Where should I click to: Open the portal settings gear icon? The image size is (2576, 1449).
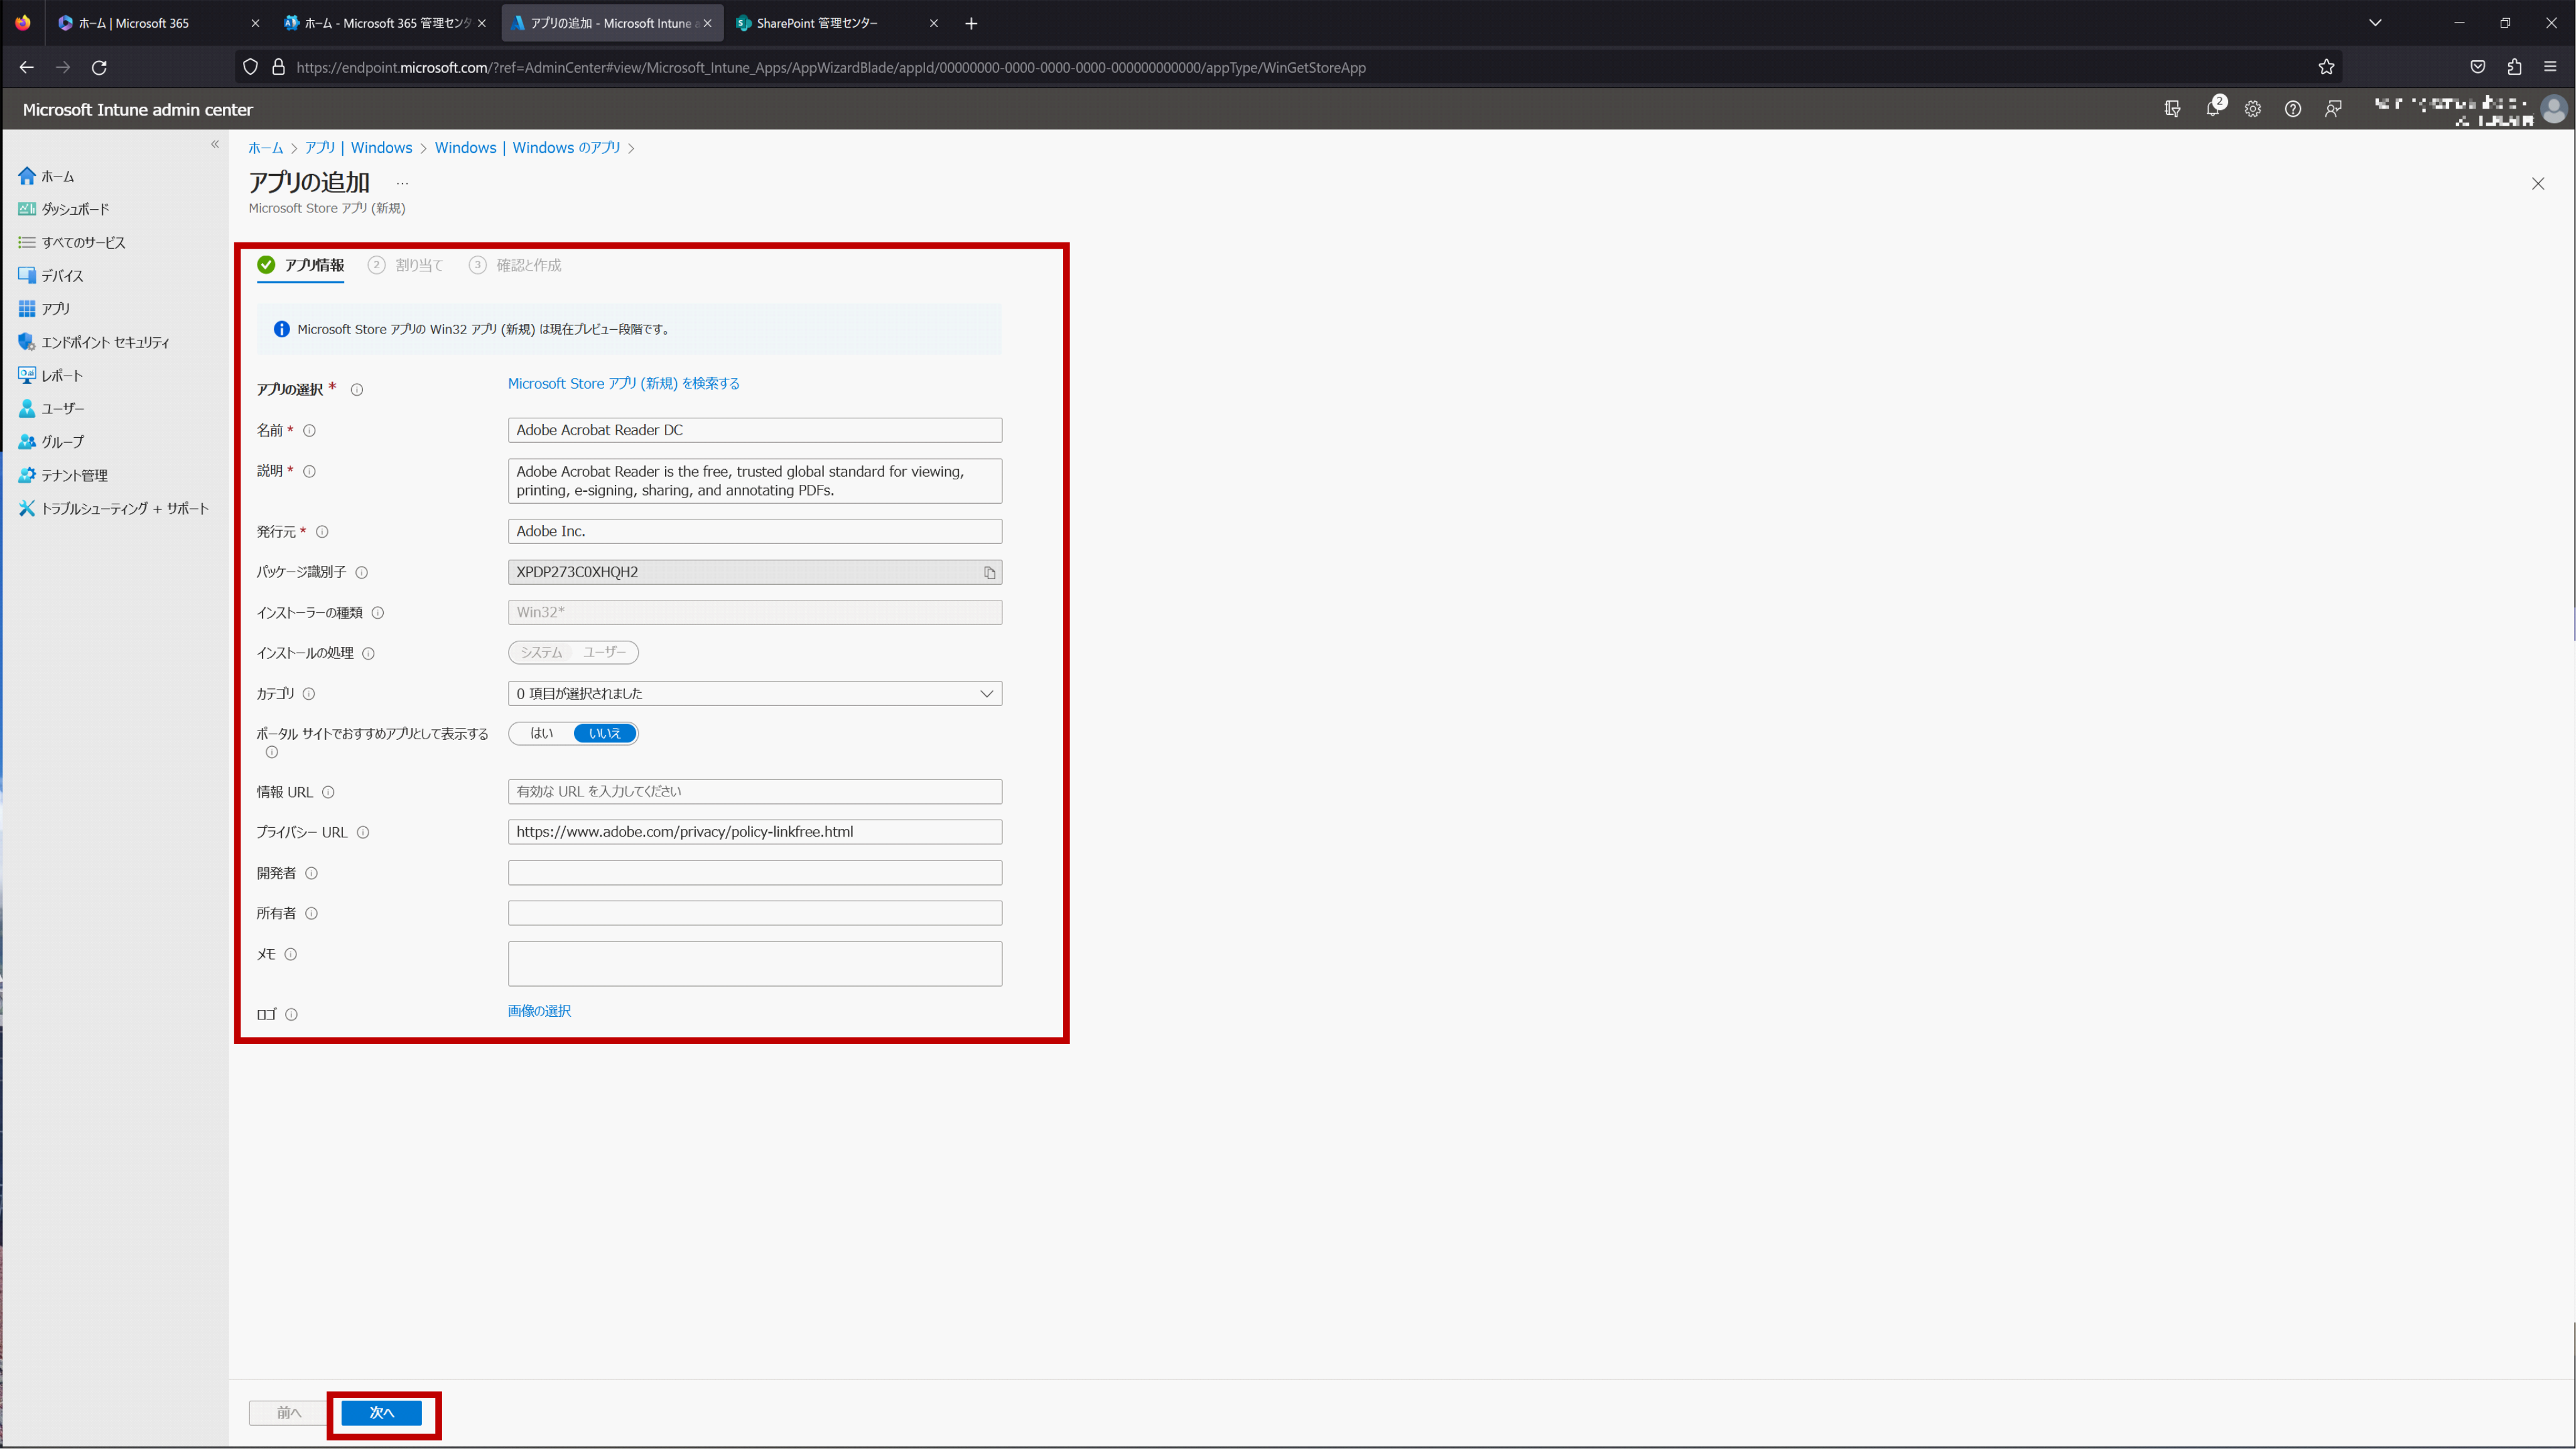[2252, 109]
